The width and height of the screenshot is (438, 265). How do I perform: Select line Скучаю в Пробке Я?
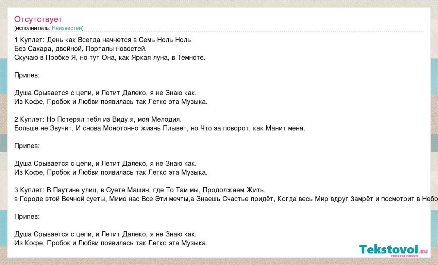coord(110,57)
